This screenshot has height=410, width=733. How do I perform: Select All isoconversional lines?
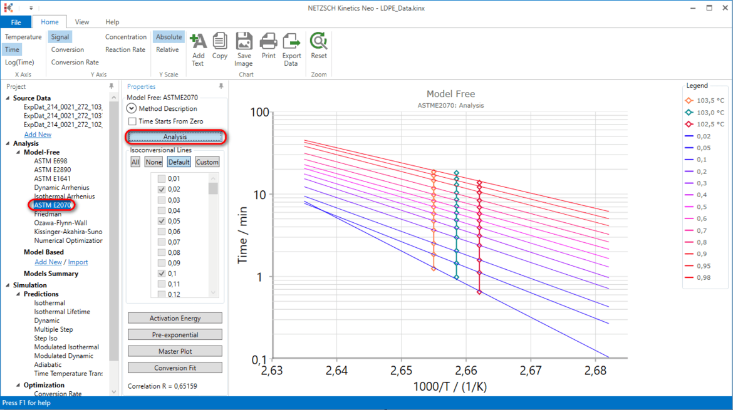click(135, 162)
